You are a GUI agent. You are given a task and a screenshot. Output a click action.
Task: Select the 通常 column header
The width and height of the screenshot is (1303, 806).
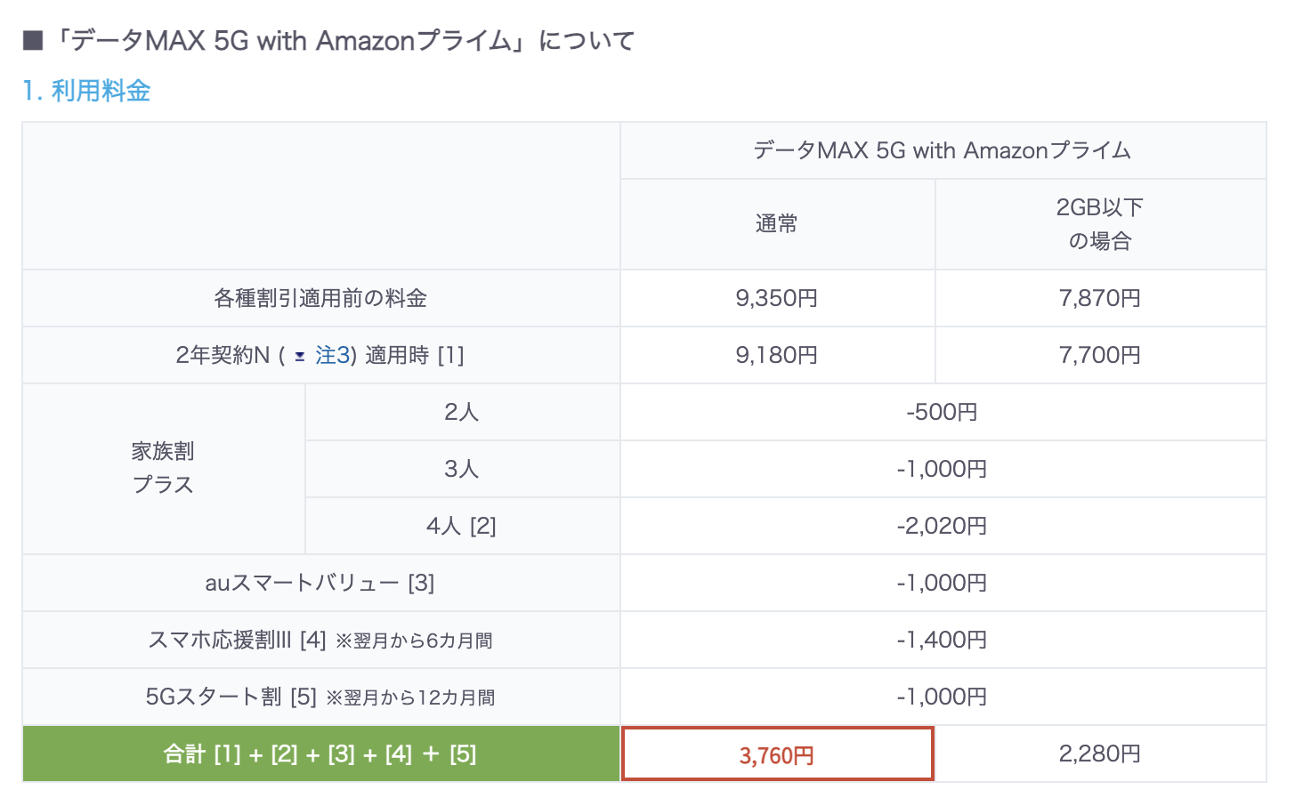pyautogui.click(x=777, y=224)
